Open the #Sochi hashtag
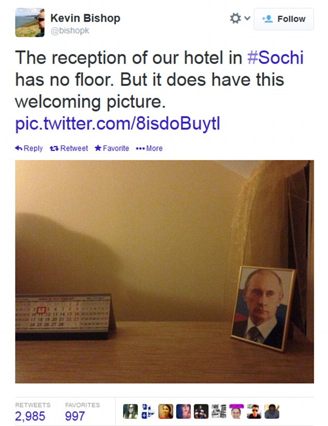This screenshot has height=426, width=328. (x=275, y=57)
